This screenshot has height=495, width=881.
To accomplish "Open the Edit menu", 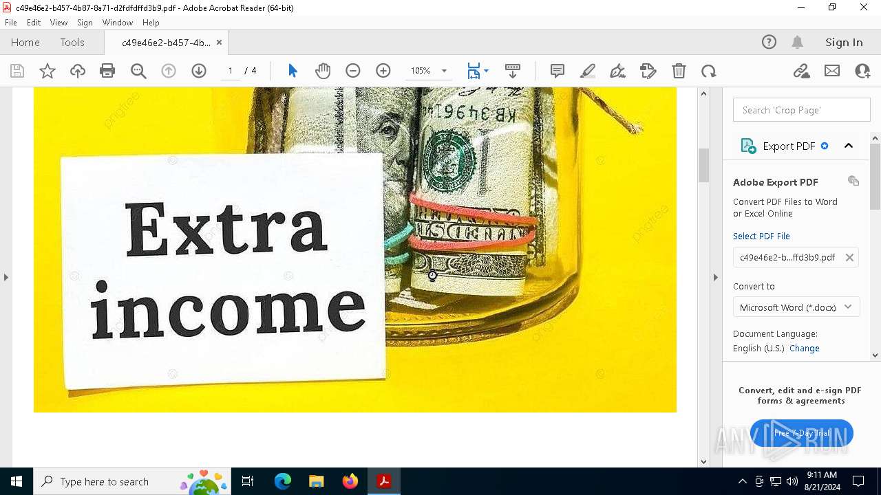I will 34,23.
